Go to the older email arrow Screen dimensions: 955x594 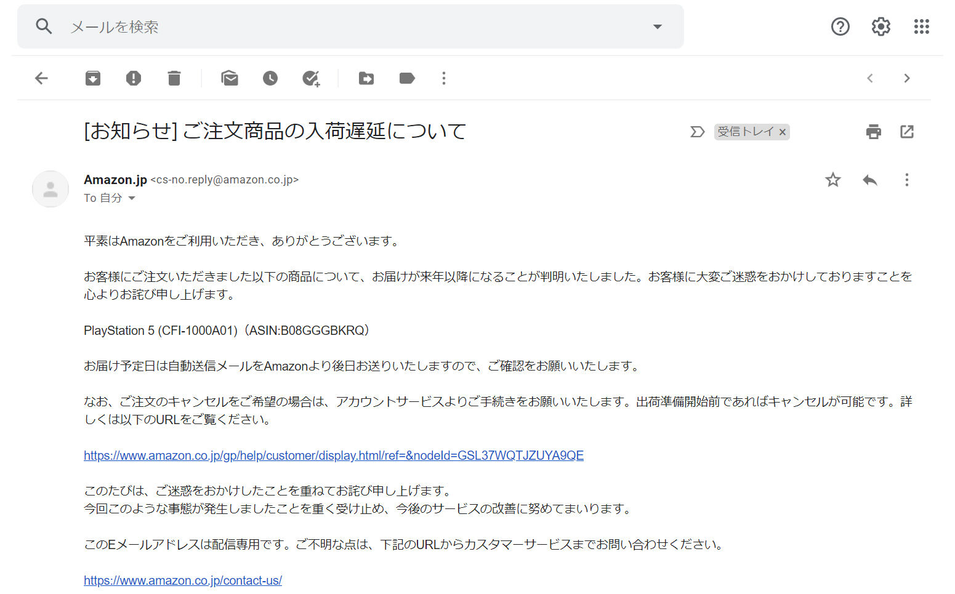click(907, 78)
